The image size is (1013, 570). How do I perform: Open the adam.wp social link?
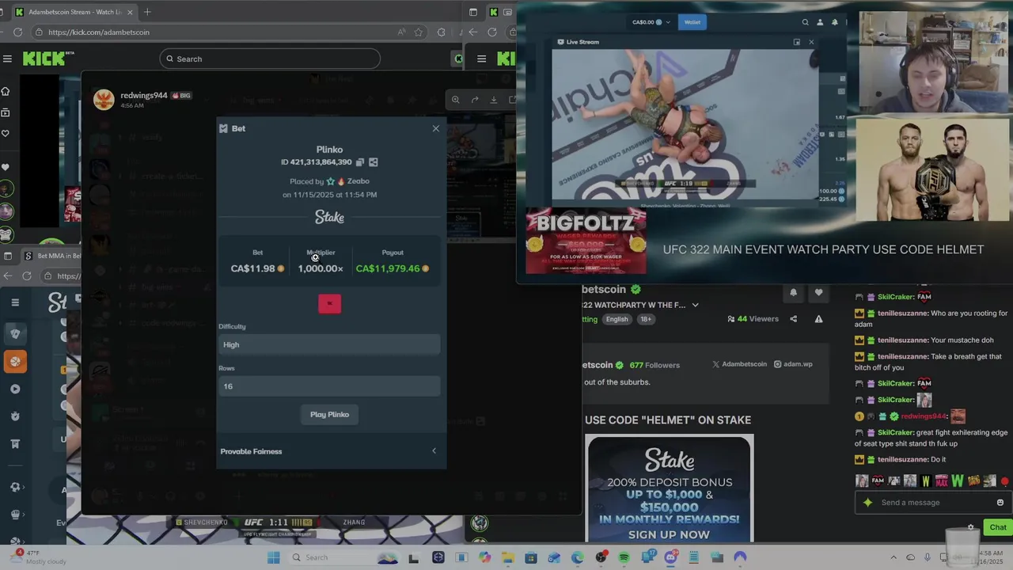pyautogui.click(x=793, y=364)
